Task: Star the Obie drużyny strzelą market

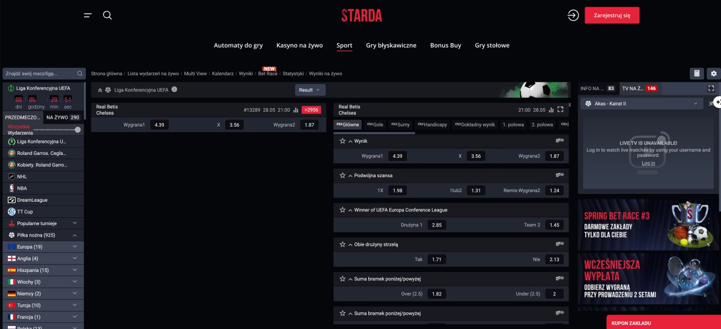Action: click(342, 244)
